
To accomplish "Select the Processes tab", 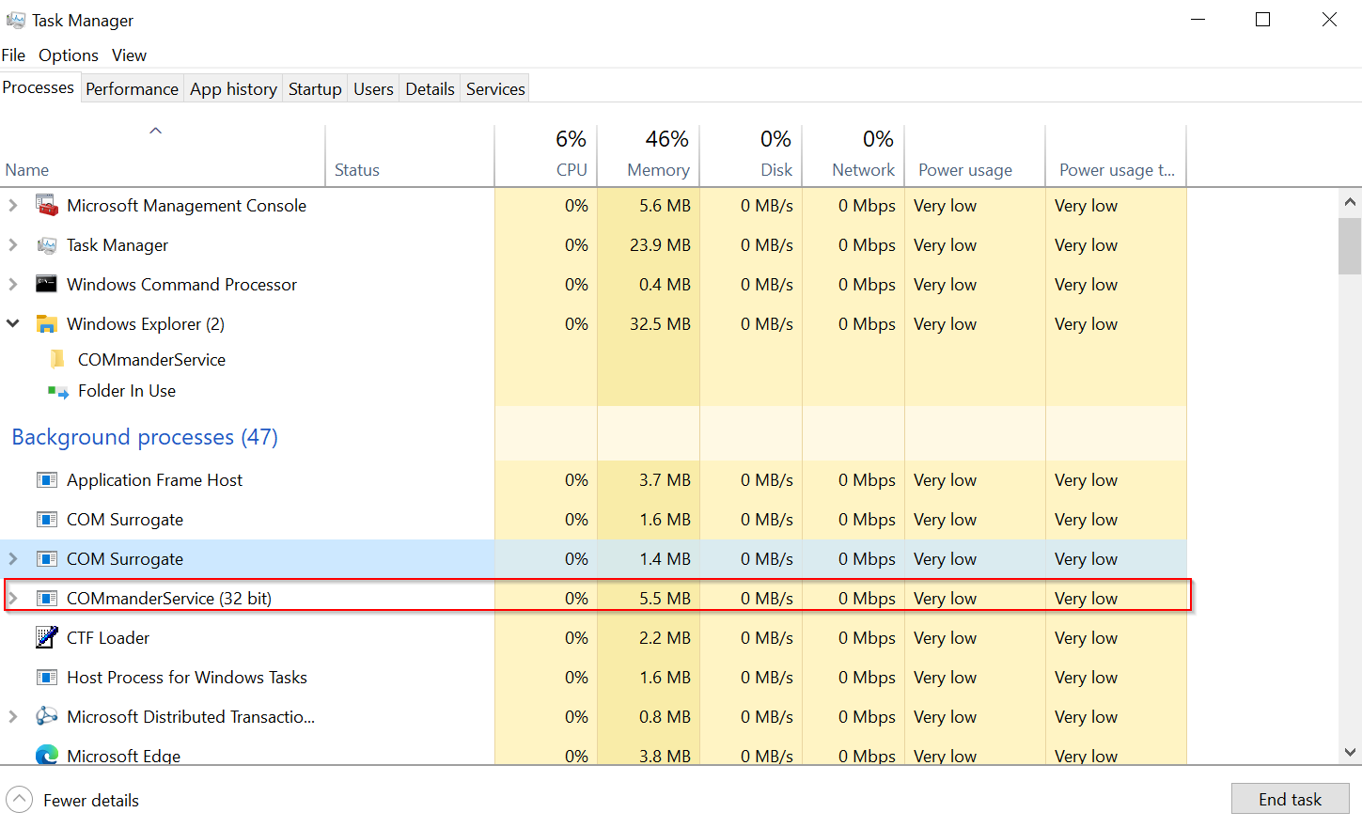I will point(39,87).
